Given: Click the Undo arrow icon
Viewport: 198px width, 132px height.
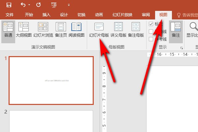Looking at the screenshot, I should 23,5.
